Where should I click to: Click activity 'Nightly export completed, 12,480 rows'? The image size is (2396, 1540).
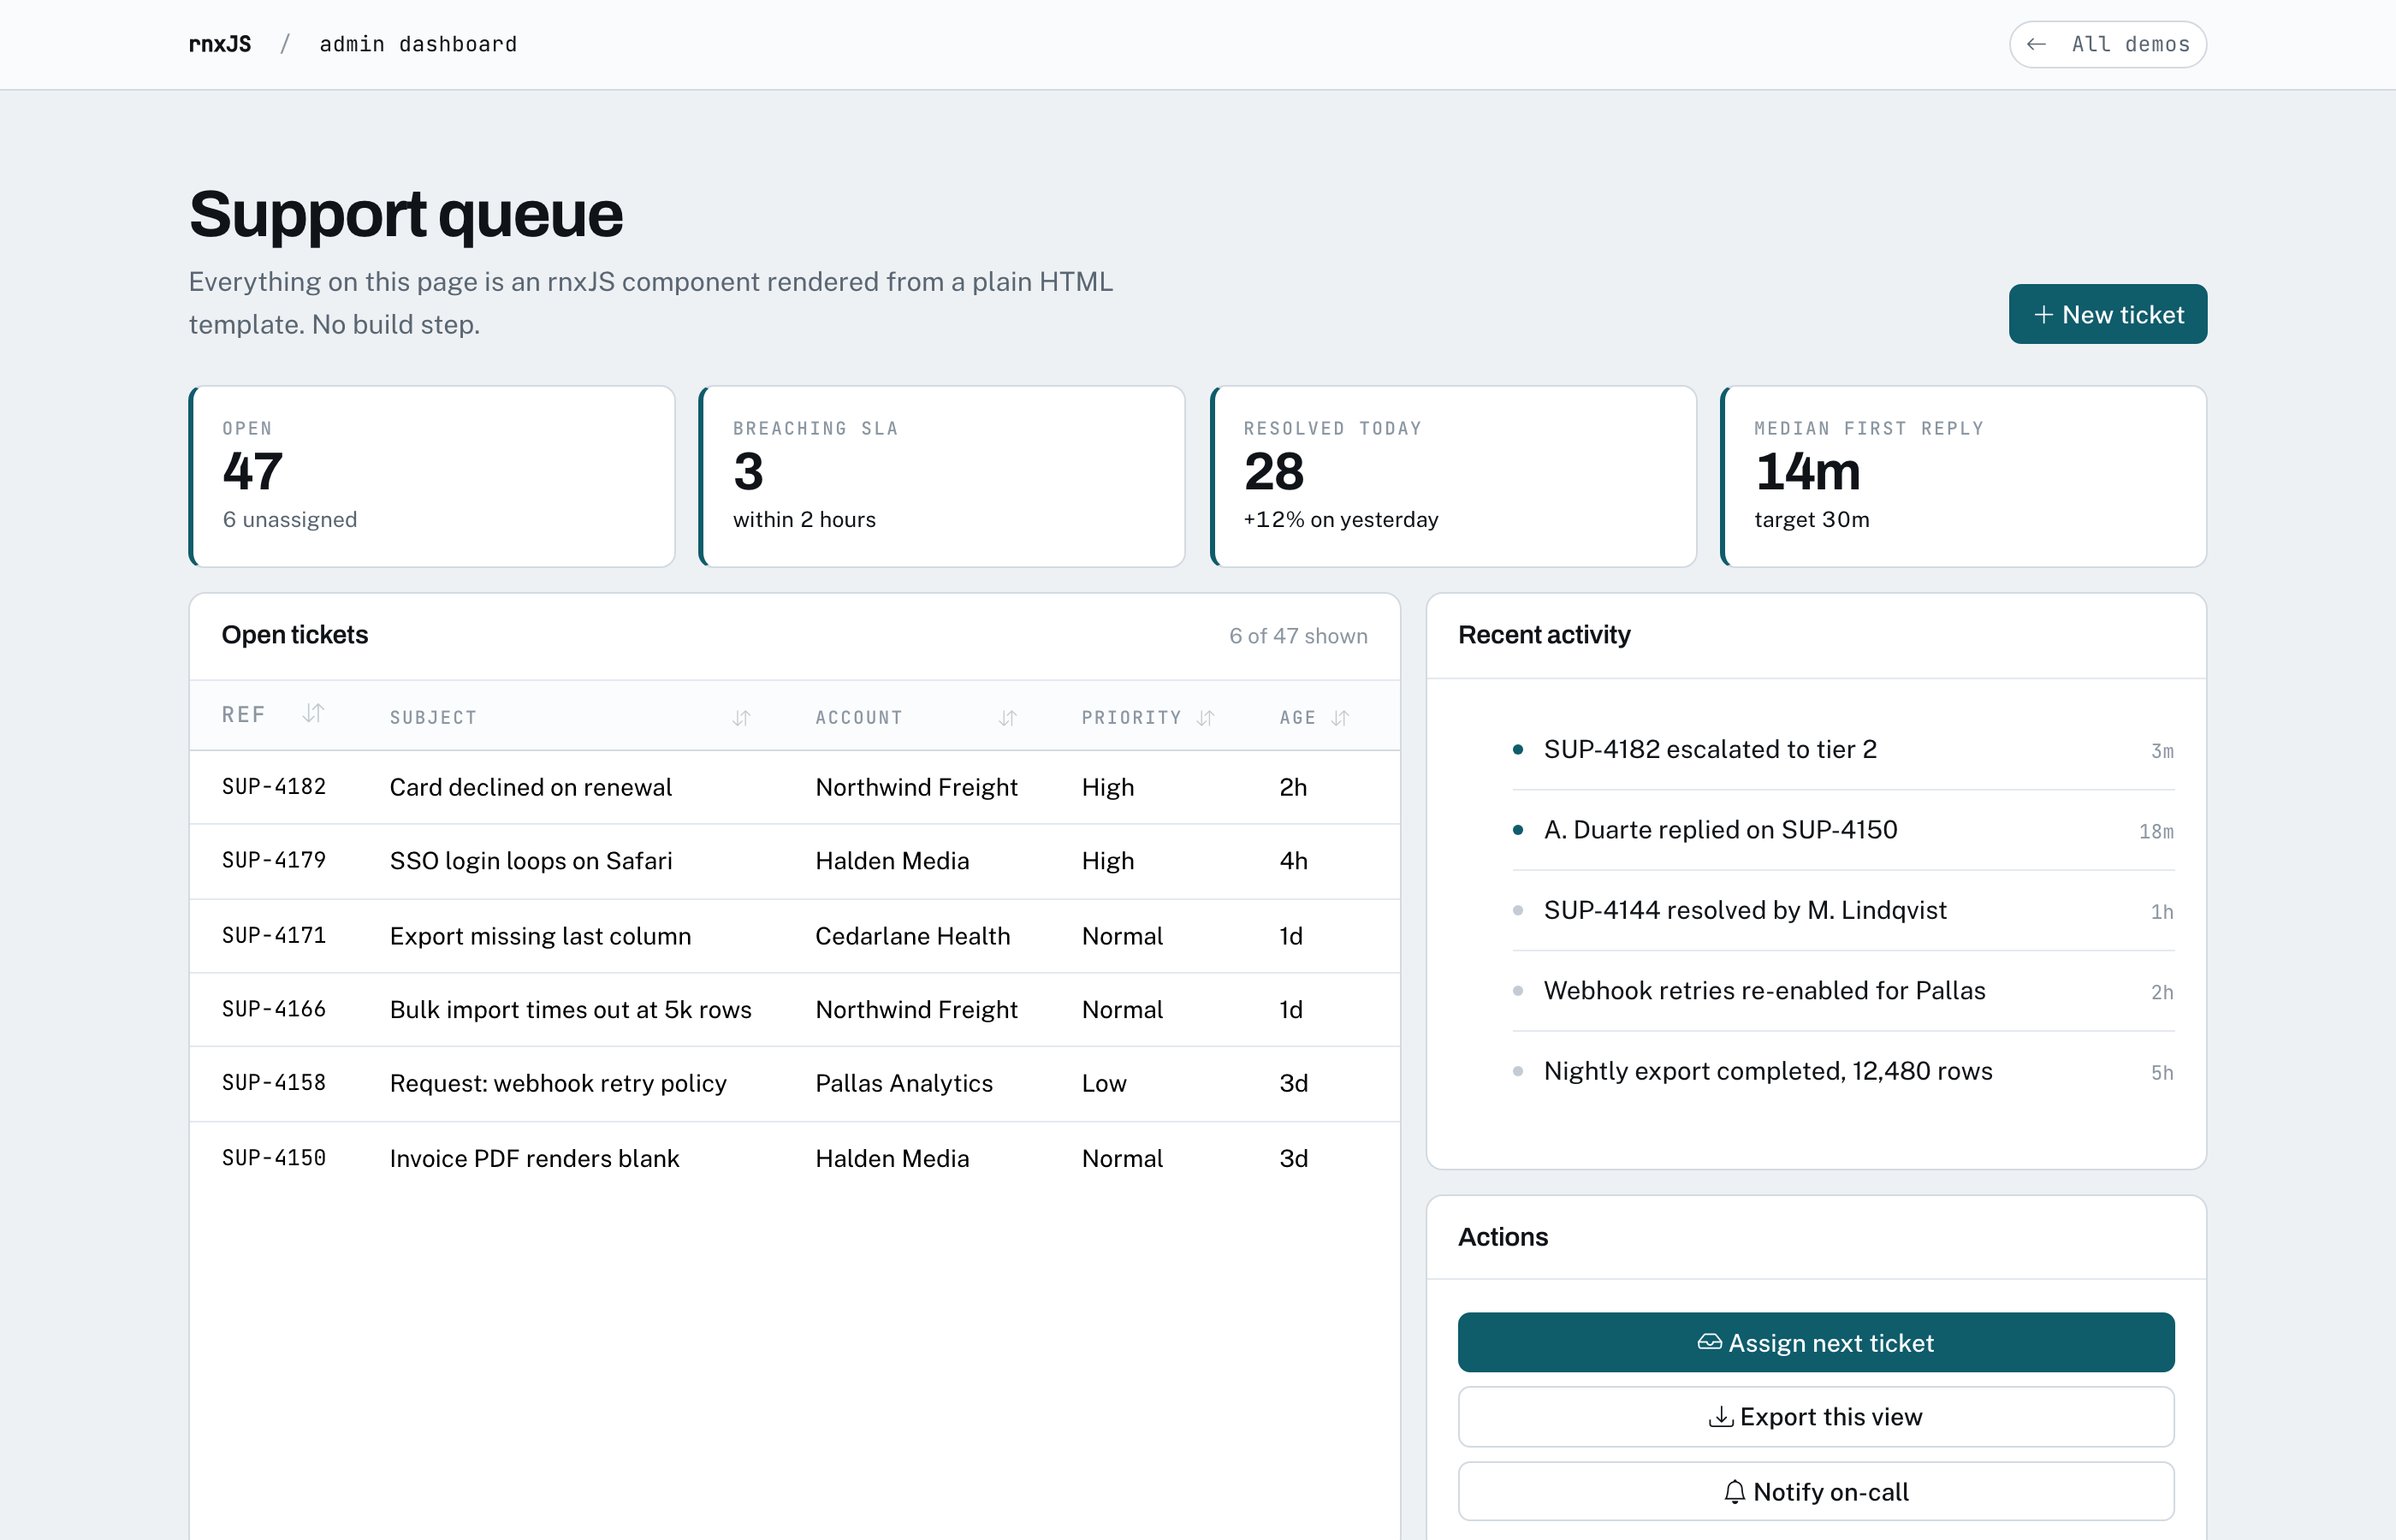1768,1071
